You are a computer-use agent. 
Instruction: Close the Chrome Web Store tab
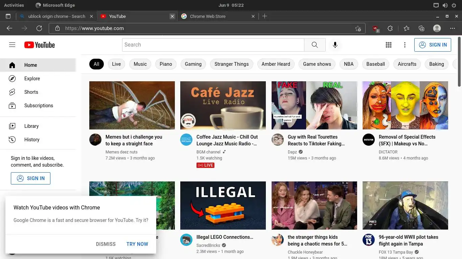pyautogui.click(x=253, y=16)
